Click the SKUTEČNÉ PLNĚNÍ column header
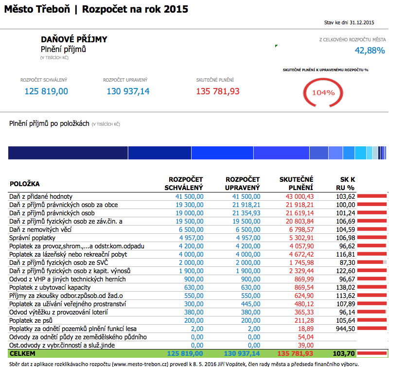406x367 pixels. coord(296,183)
